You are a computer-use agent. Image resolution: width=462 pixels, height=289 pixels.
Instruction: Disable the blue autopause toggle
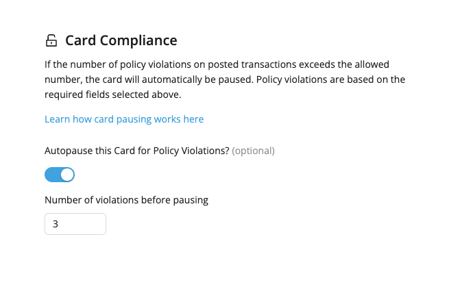coord(60,175)
